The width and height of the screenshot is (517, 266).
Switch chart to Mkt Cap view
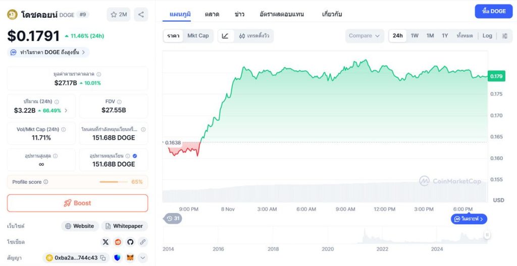198,36
